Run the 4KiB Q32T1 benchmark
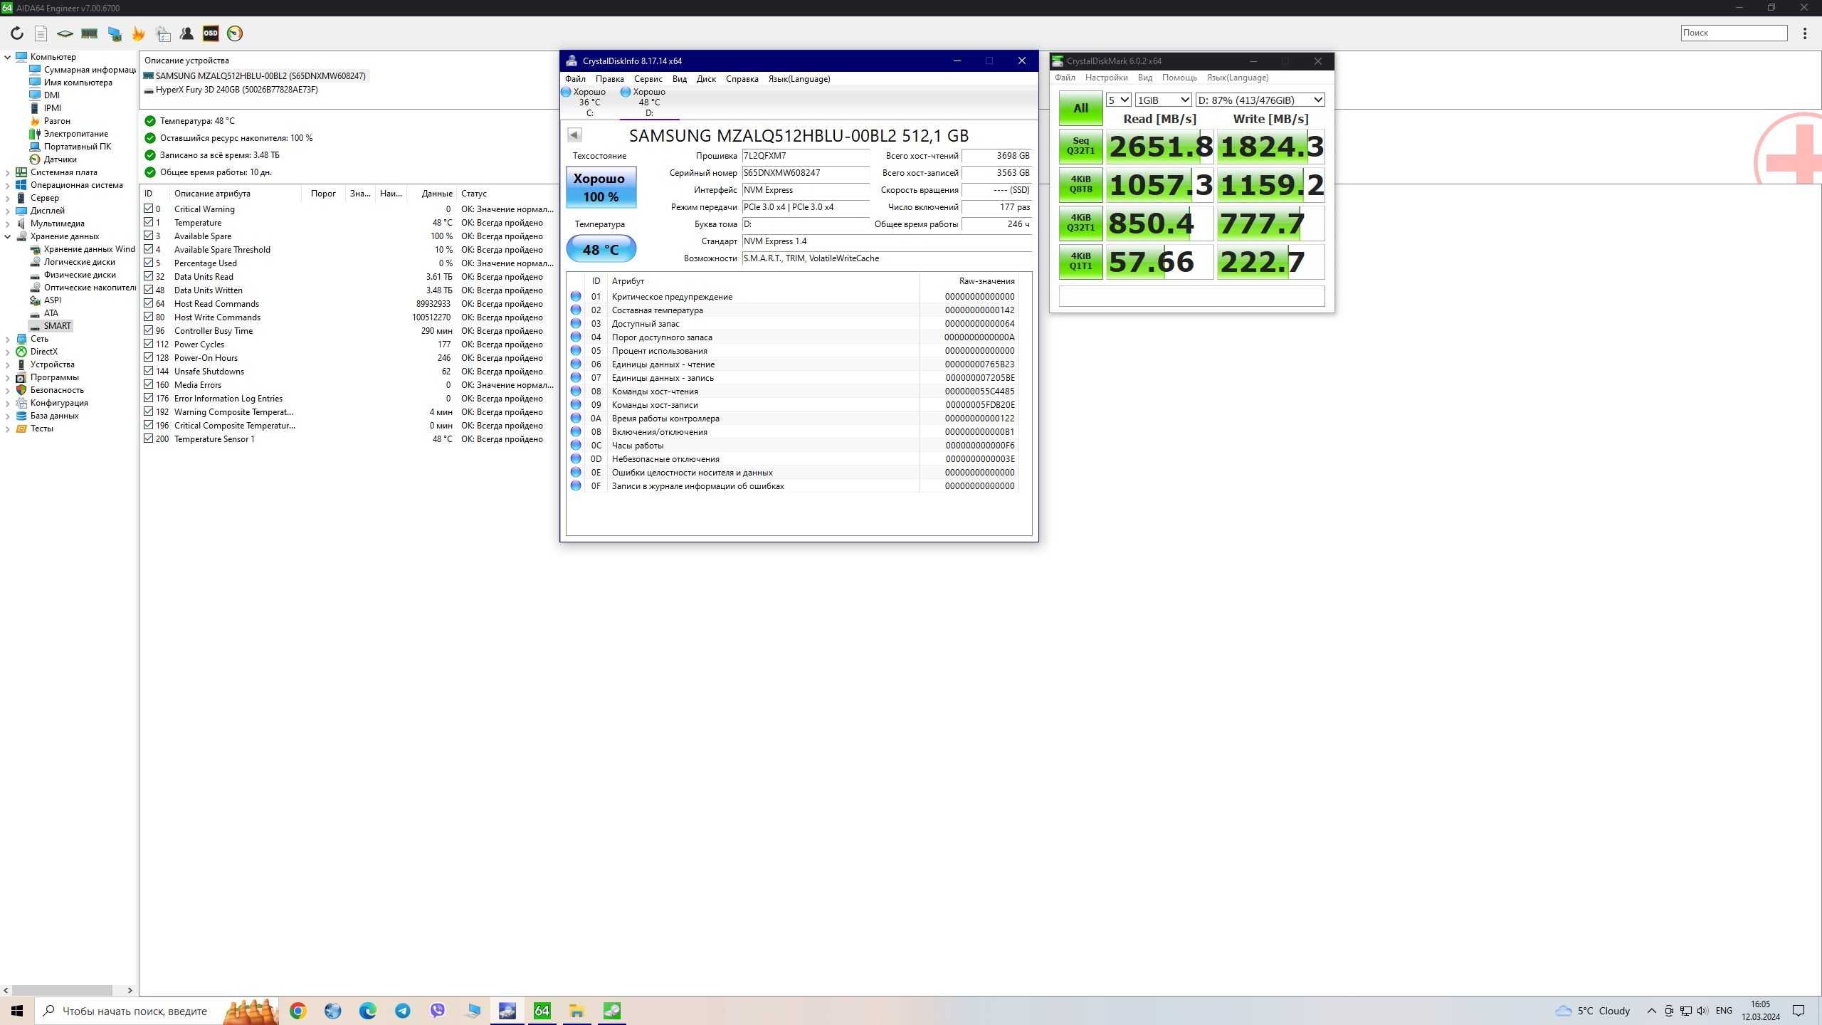The width and height of the screenshot is (1822, 1025). 1080,223
